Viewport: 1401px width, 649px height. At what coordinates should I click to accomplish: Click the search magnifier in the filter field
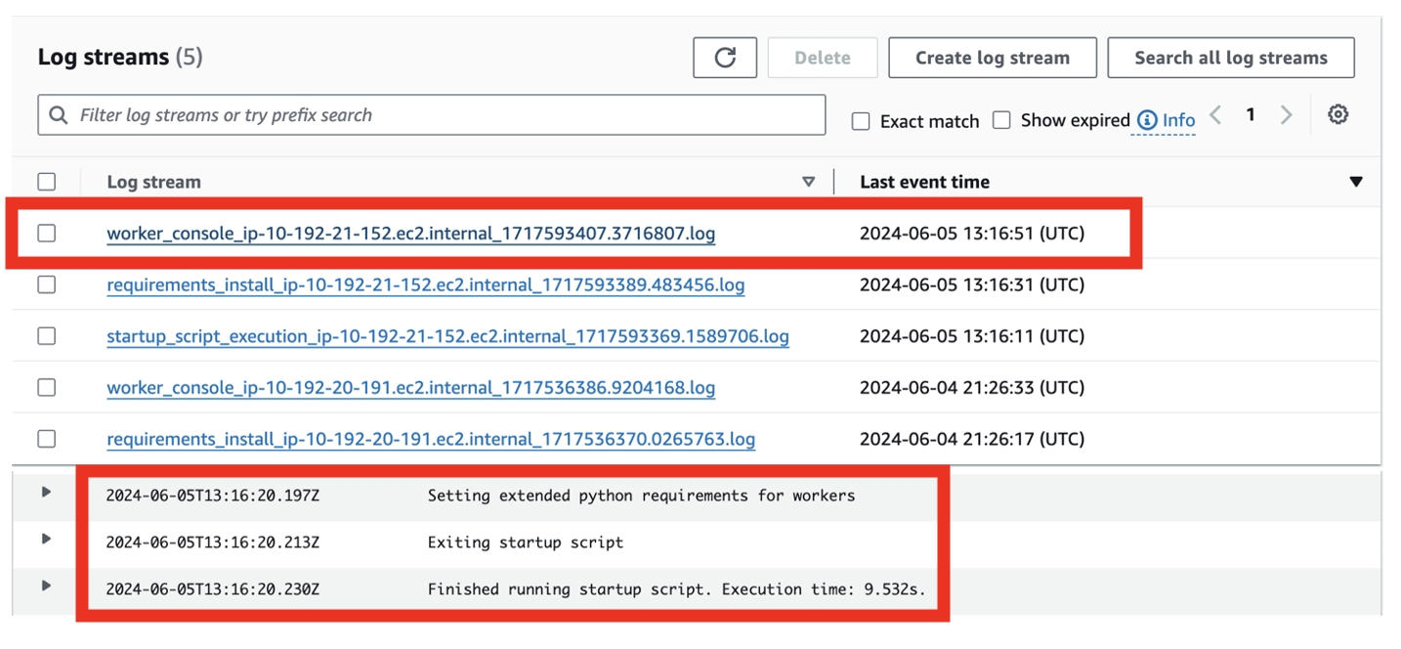pyautogui.click(x=58, y=114)
